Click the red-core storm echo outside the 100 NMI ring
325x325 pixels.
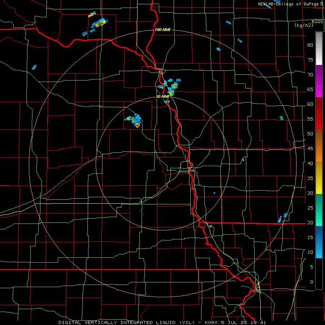click(99, 24)
